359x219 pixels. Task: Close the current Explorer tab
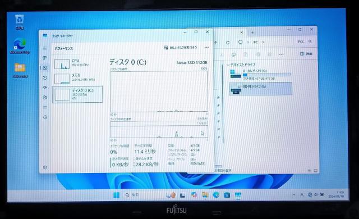click(x=242, y=33)
